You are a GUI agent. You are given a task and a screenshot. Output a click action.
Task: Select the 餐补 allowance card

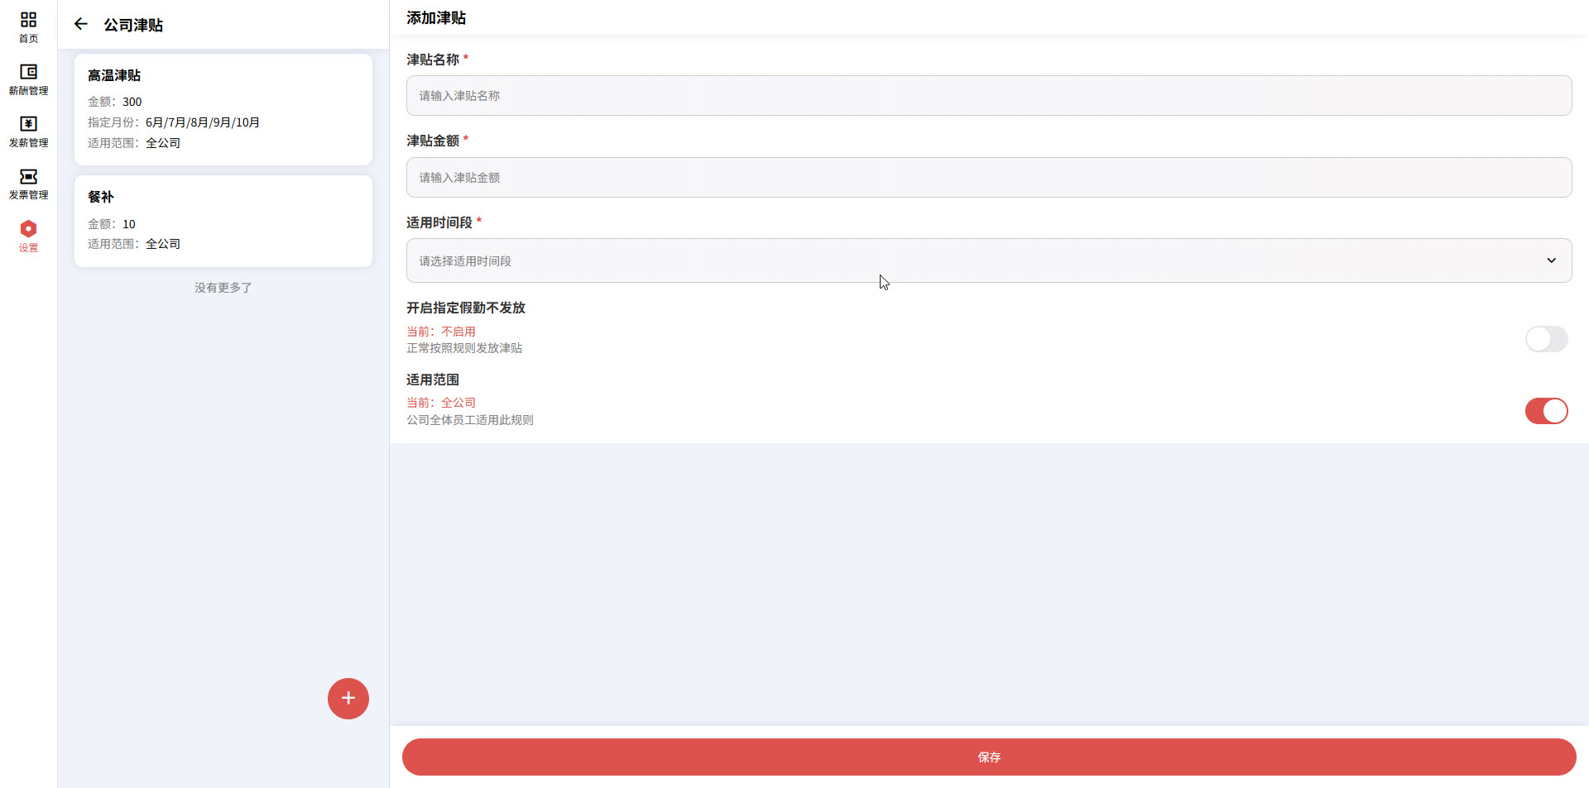(x=223, y=221)
